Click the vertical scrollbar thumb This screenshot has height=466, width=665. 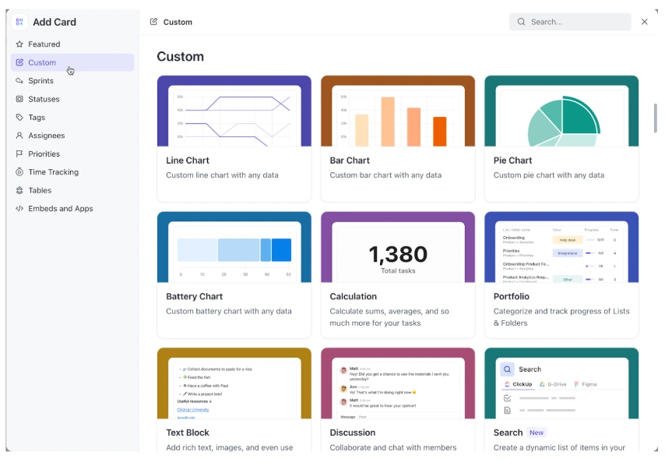(656, 118)
